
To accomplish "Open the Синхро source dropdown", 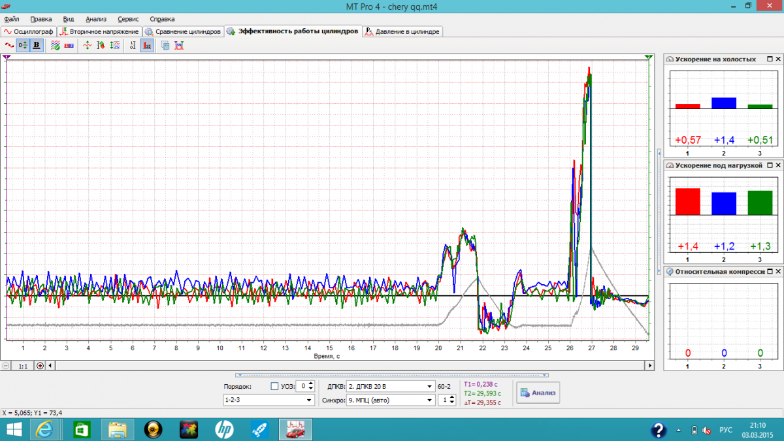I will [429, 400].
